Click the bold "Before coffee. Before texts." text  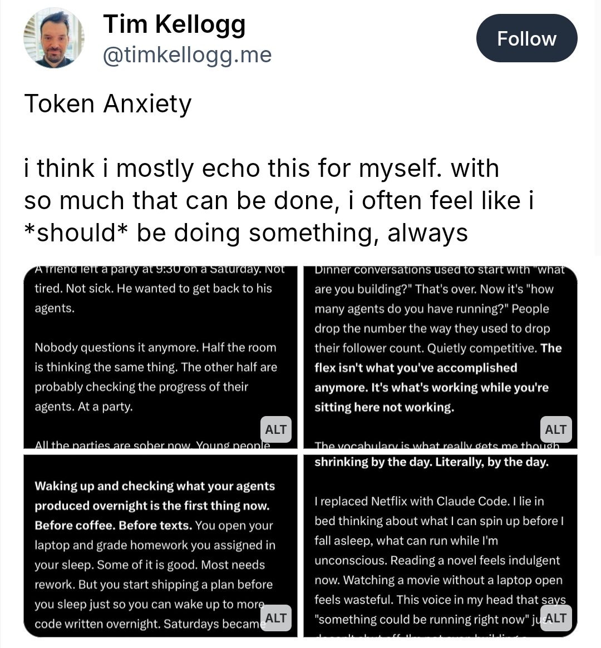113,526
